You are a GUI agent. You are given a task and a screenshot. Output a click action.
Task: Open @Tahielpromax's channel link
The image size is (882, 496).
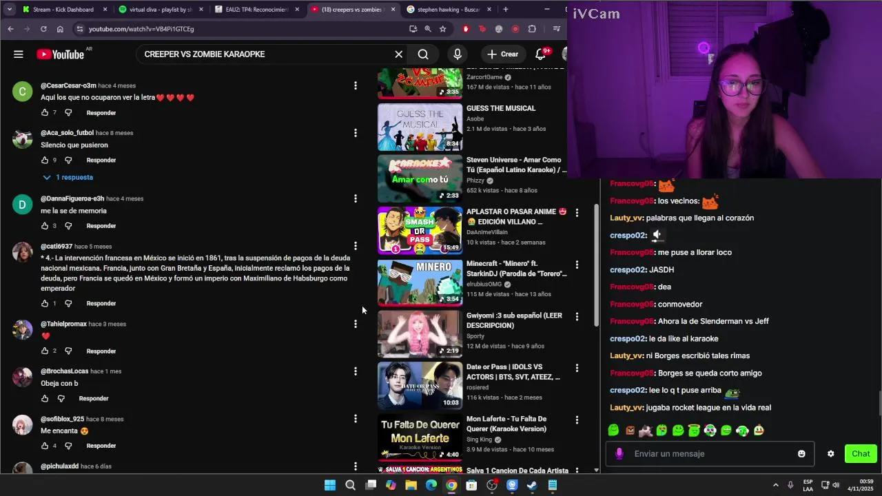63,324
